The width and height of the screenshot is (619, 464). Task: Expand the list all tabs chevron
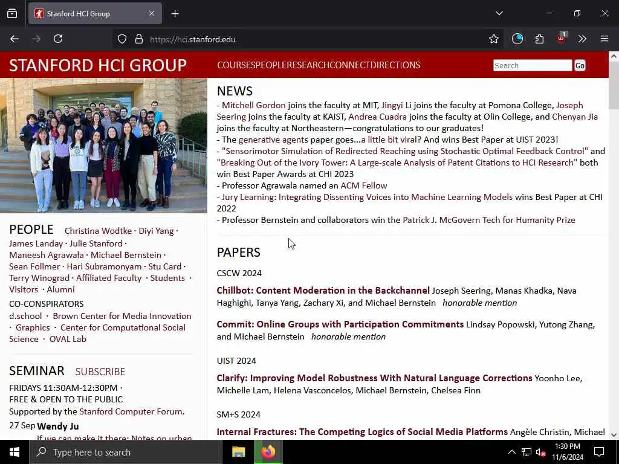(x=499, y=13)
